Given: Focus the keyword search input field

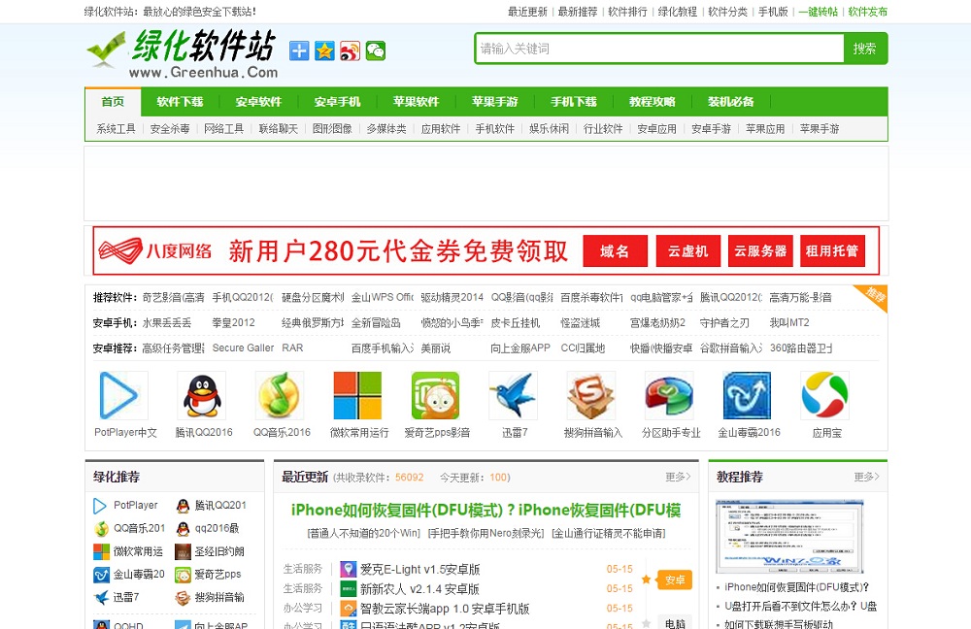Looking at the screenshot, I should 659,49.
